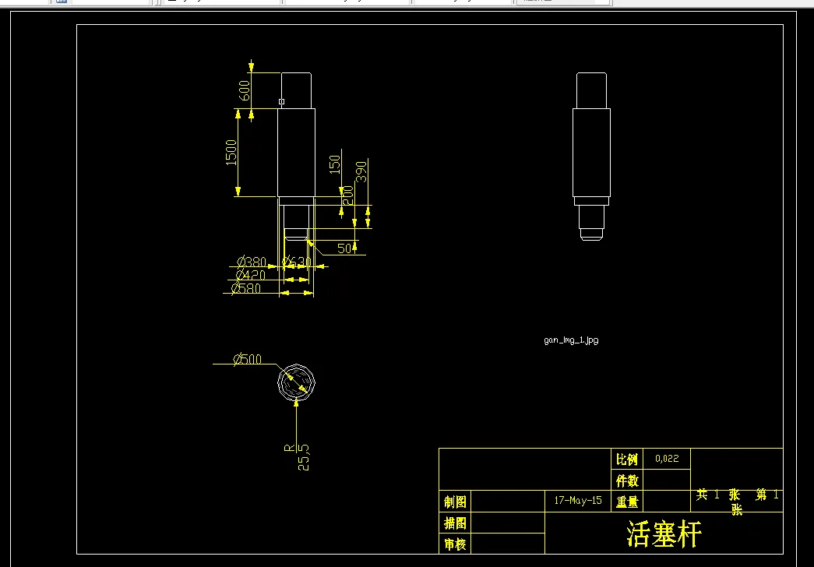Viewport: 814px width, 567px height.
Task: Click the 重量 label in title block
Action: coord(626,502)
